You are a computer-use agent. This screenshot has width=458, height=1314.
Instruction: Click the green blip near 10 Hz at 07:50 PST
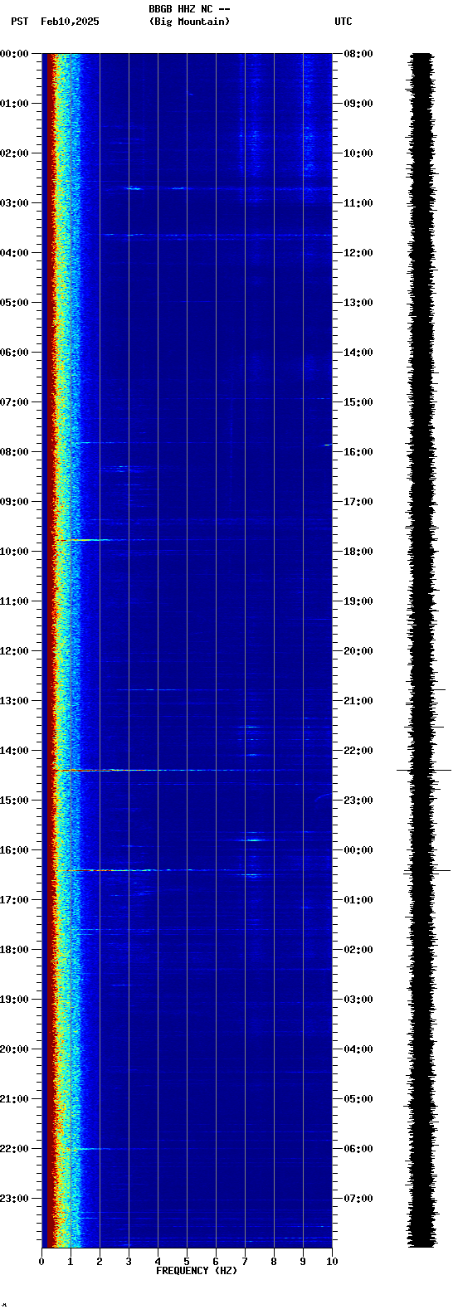(x=328, y=445)
